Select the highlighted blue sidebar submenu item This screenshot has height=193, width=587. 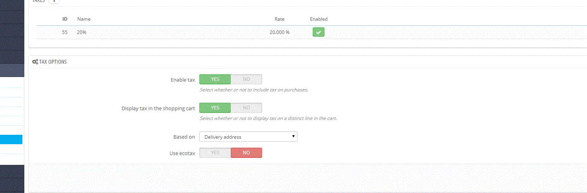pyautogui.click(x=11, y=139)
